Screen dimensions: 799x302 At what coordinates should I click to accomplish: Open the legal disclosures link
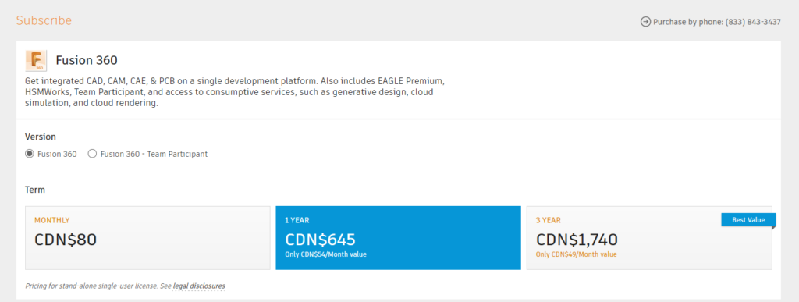point(199,286)
